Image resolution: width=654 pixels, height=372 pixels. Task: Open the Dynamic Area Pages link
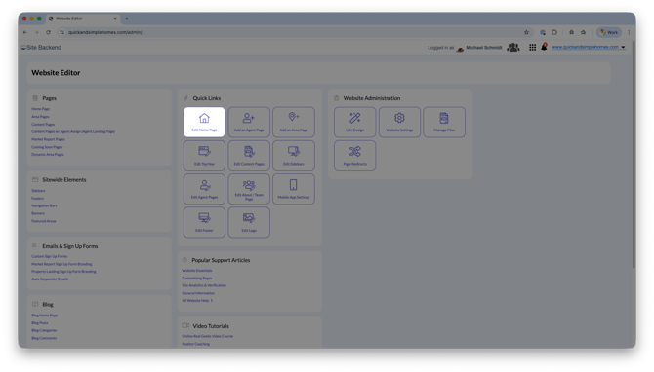(x=48, y=155)
